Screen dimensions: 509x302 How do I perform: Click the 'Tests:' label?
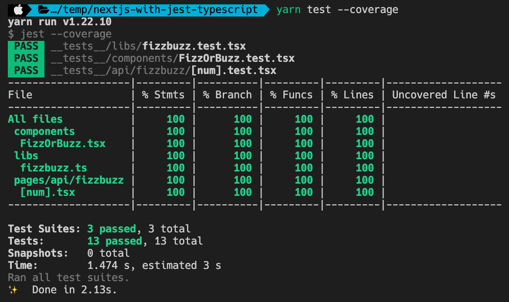click(26, 241)
